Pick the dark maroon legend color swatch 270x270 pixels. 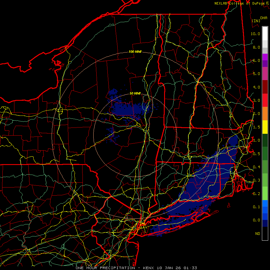coord(265,87)
